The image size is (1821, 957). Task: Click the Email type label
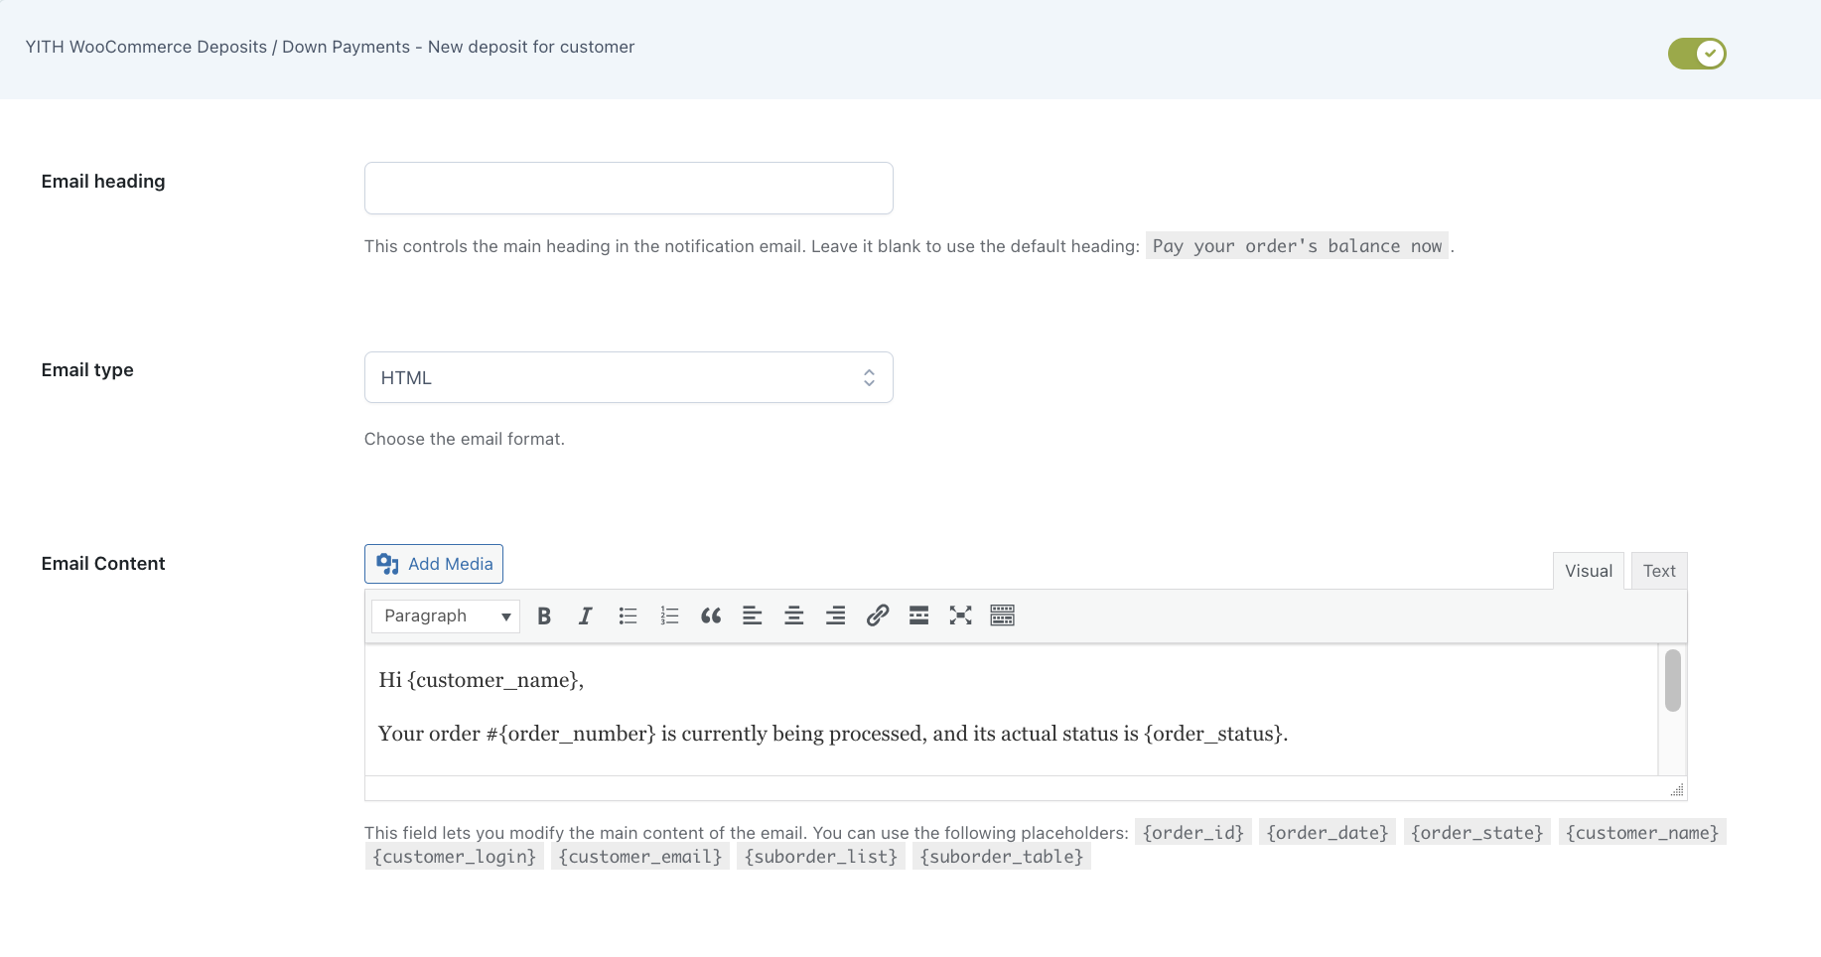pos(87,370)
